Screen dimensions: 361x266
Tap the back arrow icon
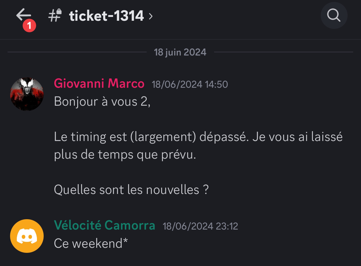point(24,15)
